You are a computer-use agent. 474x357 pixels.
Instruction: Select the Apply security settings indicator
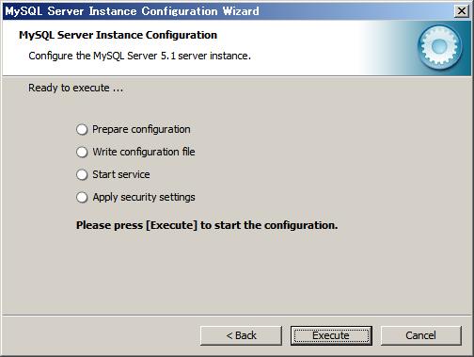[82, 197]
